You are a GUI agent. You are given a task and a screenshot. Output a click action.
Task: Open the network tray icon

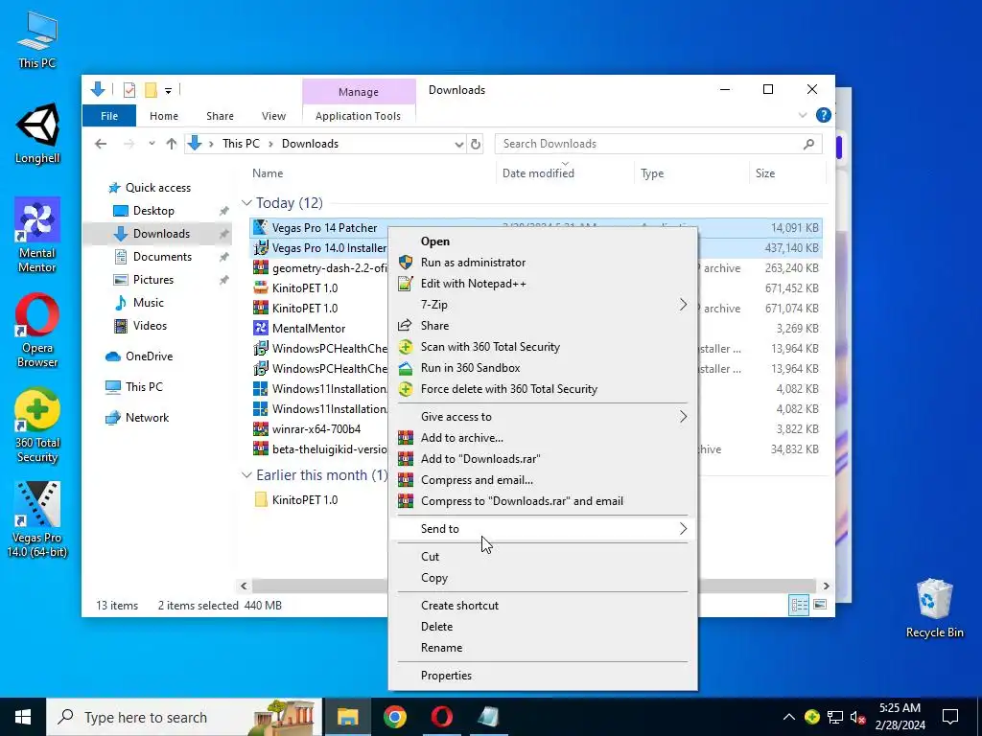point(835,717)
